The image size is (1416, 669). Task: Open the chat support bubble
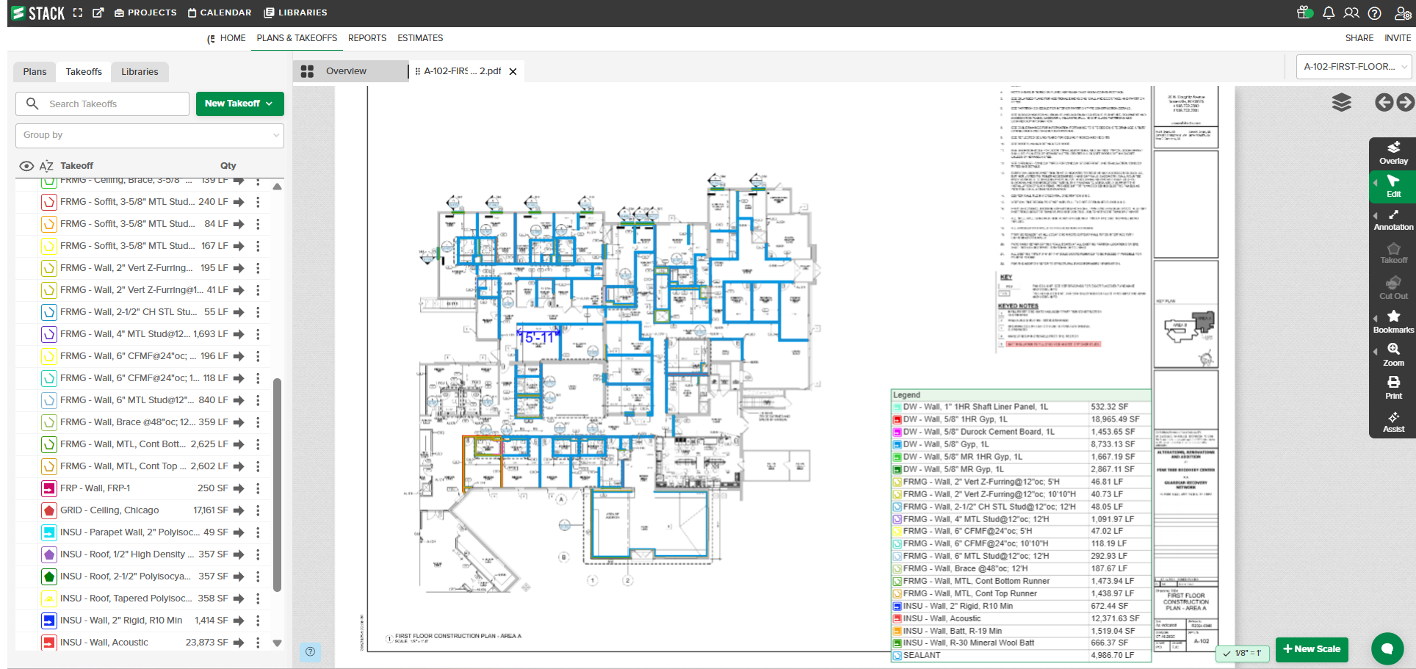1387,648
